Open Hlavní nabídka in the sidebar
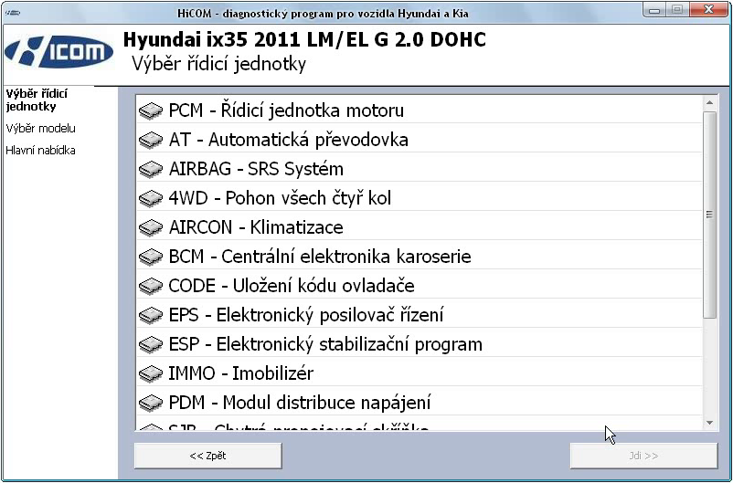 [40, 151]
